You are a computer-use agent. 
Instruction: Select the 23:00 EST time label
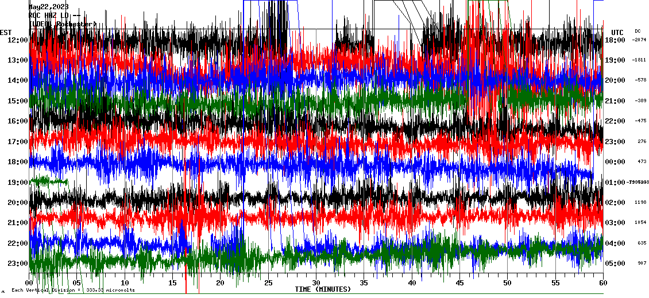pyautogui.click(x=18, y=264)
